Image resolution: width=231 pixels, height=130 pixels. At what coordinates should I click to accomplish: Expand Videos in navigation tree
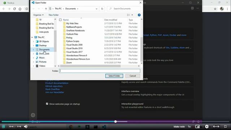[34, 66]
